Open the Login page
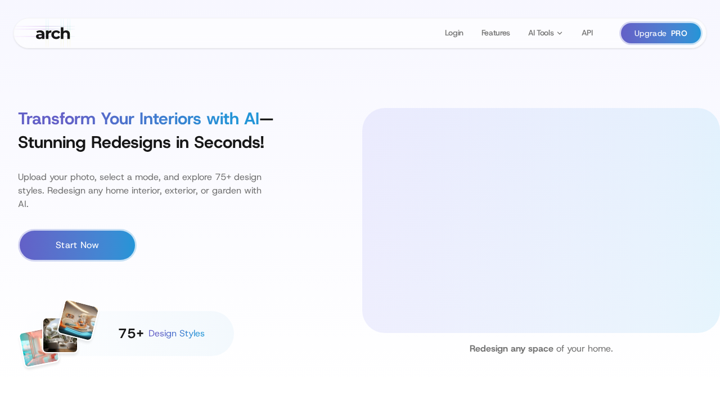Screen dimensions: 720x405 (454, 33)
